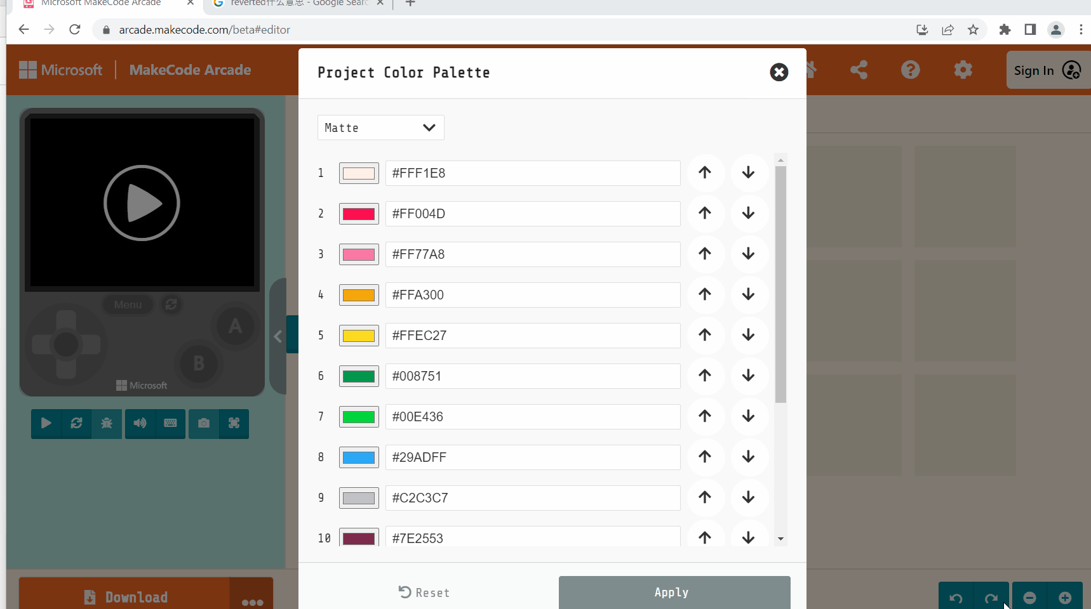Restart the simulator
Screen dimensions: 1091x609
click(x=76, y=424)
